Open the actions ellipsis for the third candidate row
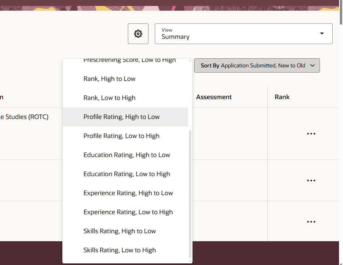The height and width of the screenshot is (265, 343). (x=311, y=221)
